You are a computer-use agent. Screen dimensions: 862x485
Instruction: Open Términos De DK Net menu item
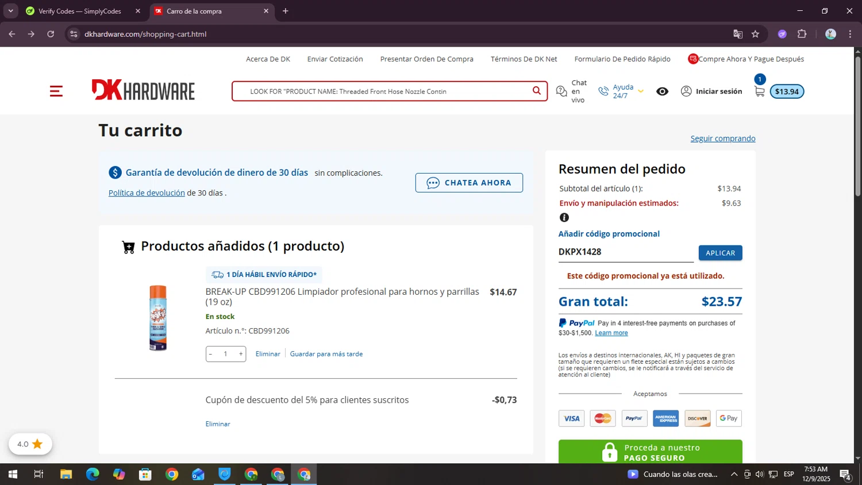524,59
